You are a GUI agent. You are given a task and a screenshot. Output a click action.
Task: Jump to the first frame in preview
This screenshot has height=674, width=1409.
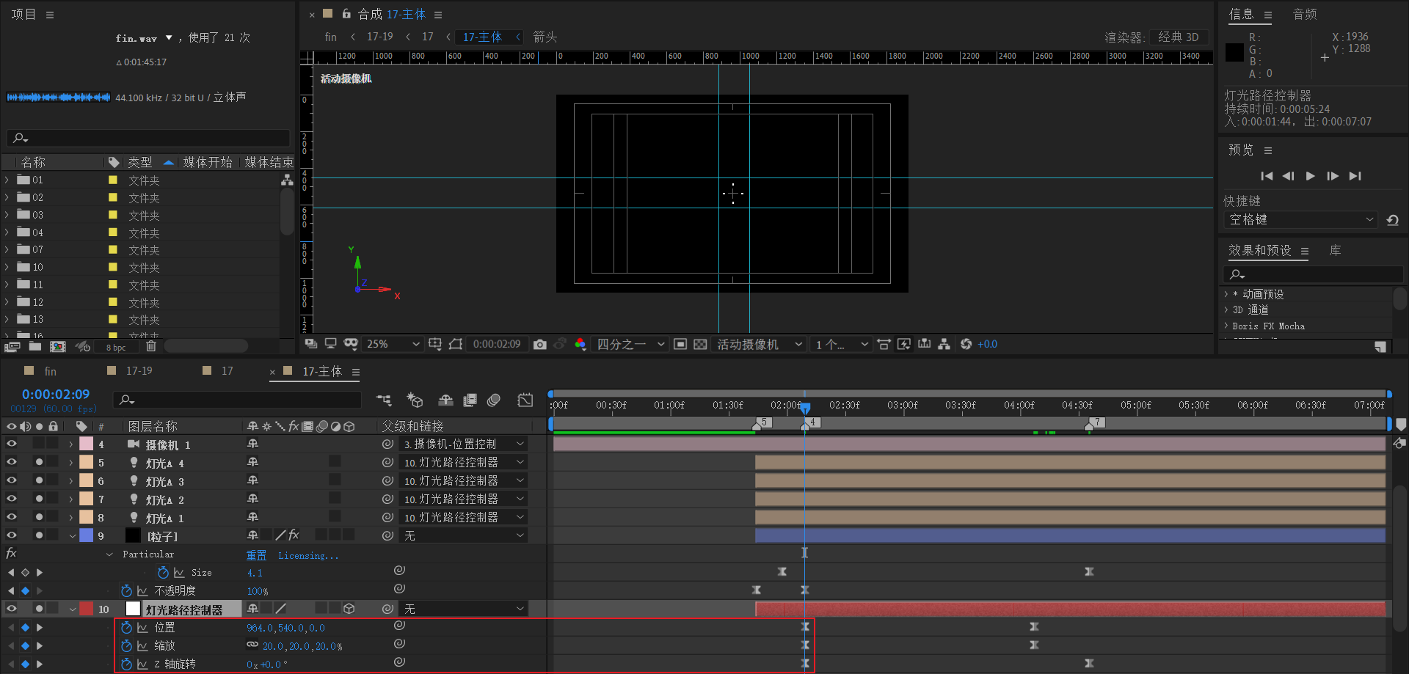[1267, 175]
